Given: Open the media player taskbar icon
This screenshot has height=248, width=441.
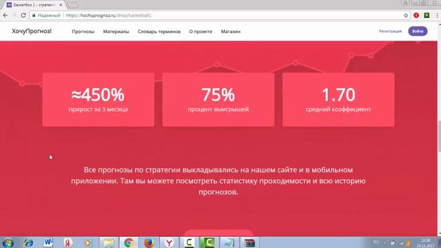Looking at the screenshot, I should click(88, 242).
